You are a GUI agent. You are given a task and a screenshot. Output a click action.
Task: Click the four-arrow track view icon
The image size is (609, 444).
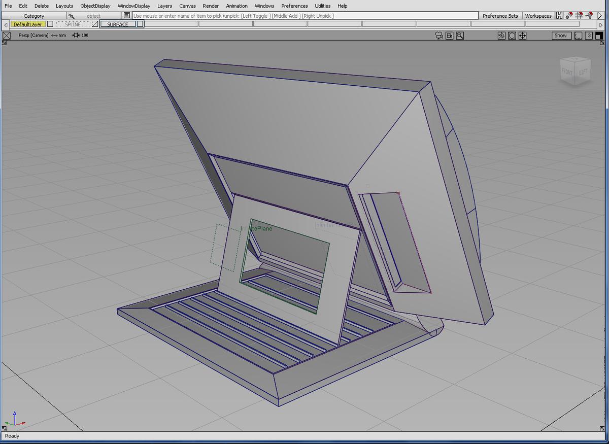522,36
